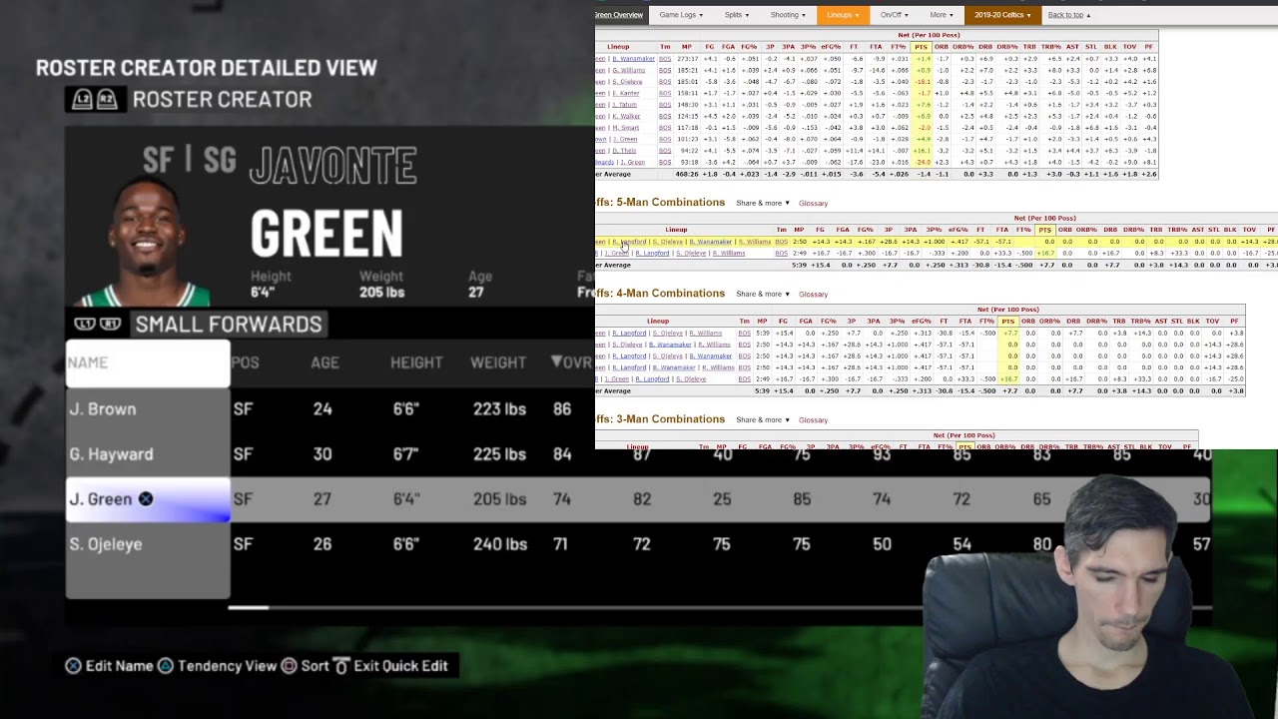Screen dimensions: 1278x719
Task: Open the Splits dropdown menu
Action: (x=737, y=15)
